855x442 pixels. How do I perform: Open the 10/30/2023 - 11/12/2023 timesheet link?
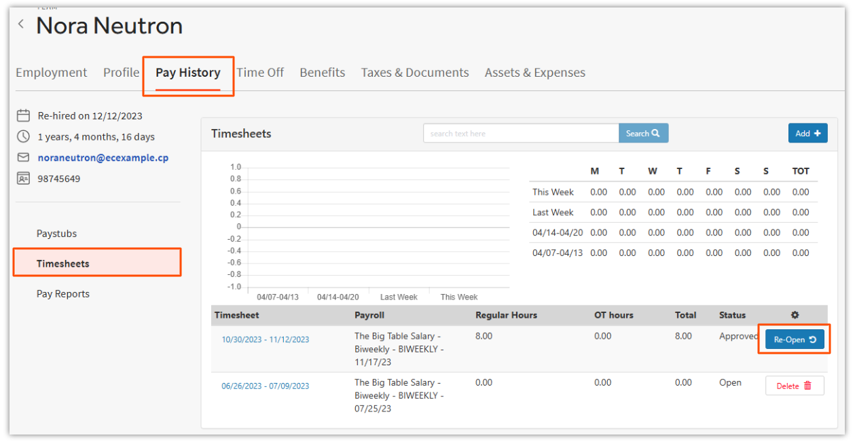[265, 339]
